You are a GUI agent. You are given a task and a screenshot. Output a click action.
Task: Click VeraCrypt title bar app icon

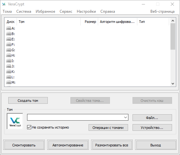pyautogui.click(x=4, y=4)
